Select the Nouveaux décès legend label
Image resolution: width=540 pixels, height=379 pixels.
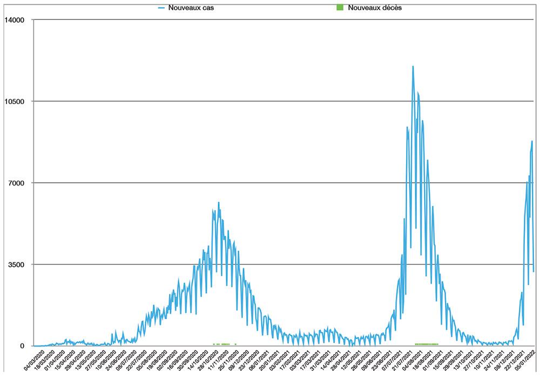(x=375, y=8)
